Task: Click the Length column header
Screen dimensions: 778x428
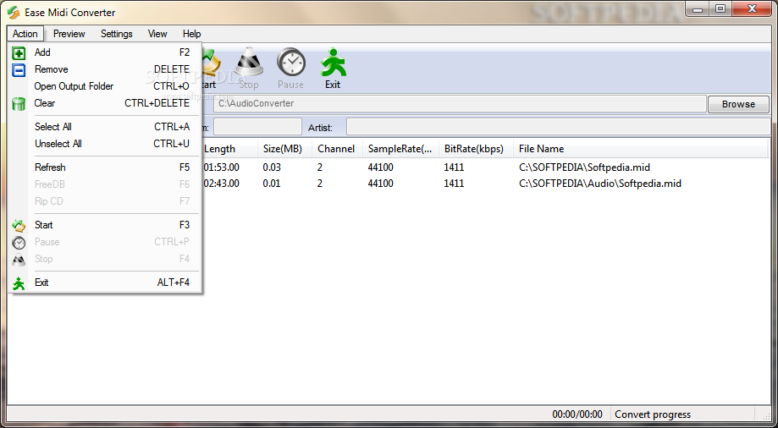Action: [229, 149]
